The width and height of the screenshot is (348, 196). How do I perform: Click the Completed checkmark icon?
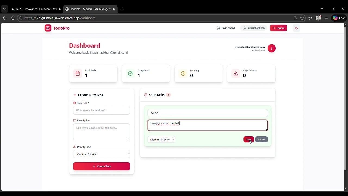click(x=130, y=73)
